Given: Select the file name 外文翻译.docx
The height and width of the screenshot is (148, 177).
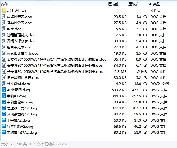Looking at the screenshot, I should 19,84.
